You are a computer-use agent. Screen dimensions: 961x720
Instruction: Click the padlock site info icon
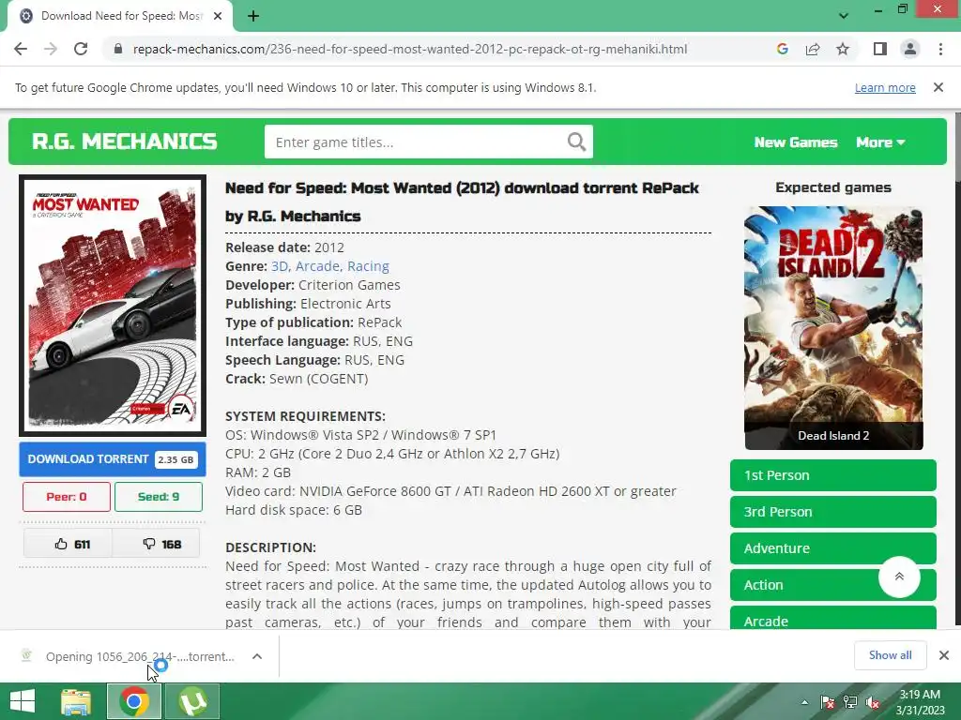[118, 49]
